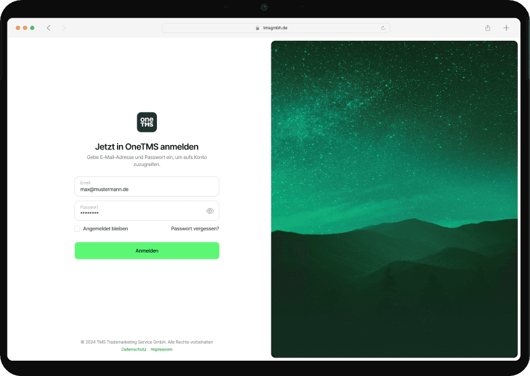This screenshot has height=376, width=530.
Task: Click the Jetzt in OneTMS anmelden heading
Action: (x=147, y=146)
